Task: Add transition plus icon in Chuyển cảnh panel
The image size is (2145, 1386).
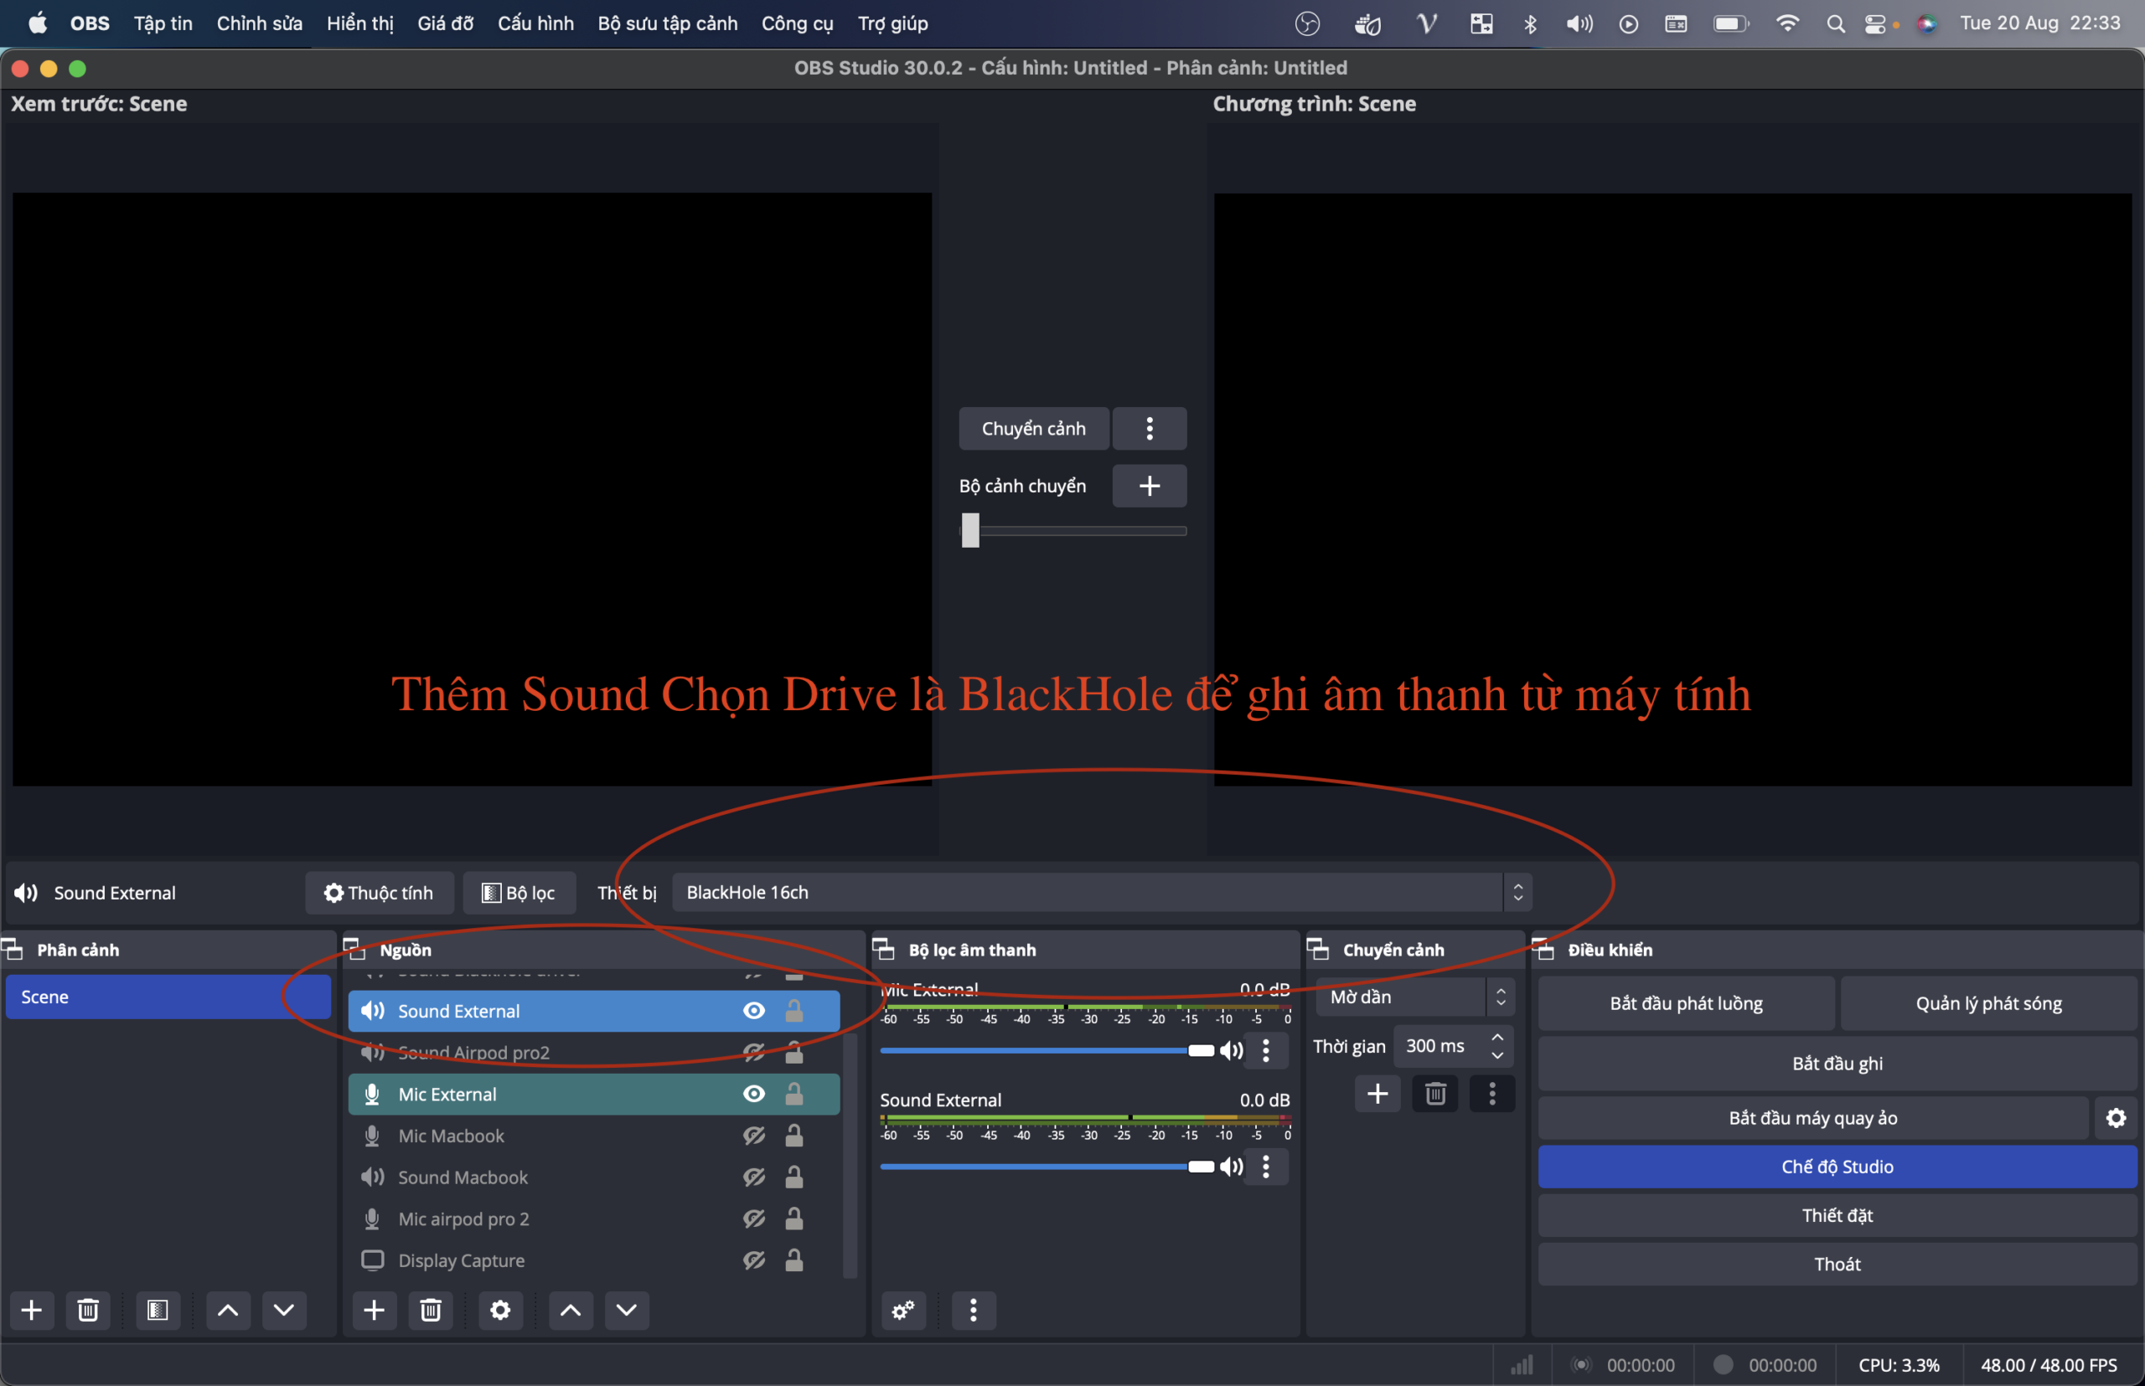Action: (x=1377, y=1094)
